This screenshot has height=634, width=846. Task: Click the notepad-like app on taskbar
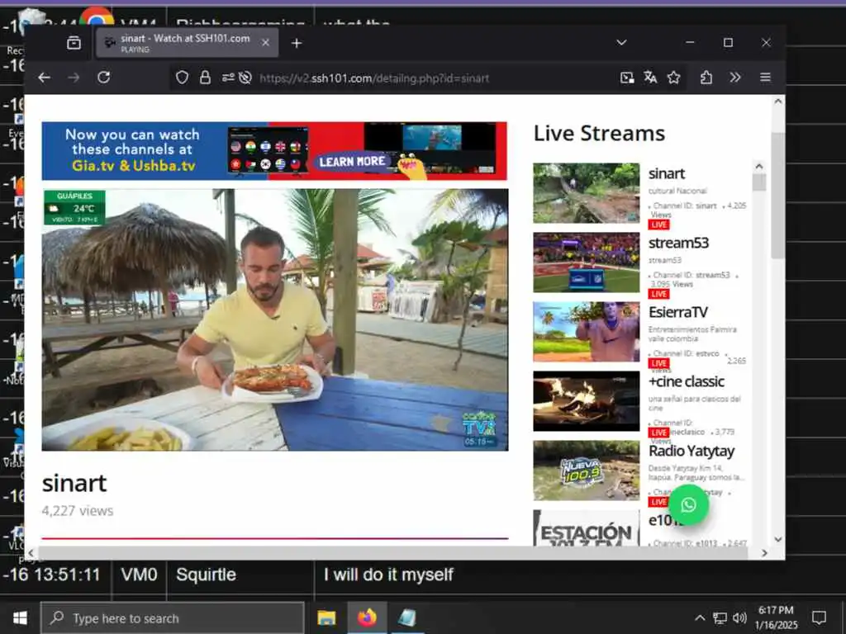[x=406, y=617]
